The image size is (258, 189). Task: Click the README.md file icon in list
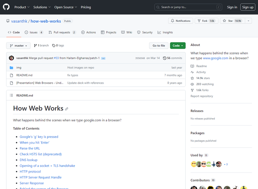pyautogui.click(x=11, y=75)
